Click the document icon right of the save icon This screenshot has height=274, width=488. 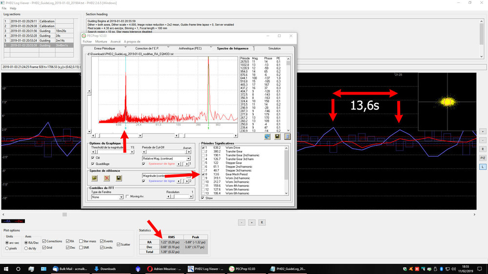tap(287, 137)
